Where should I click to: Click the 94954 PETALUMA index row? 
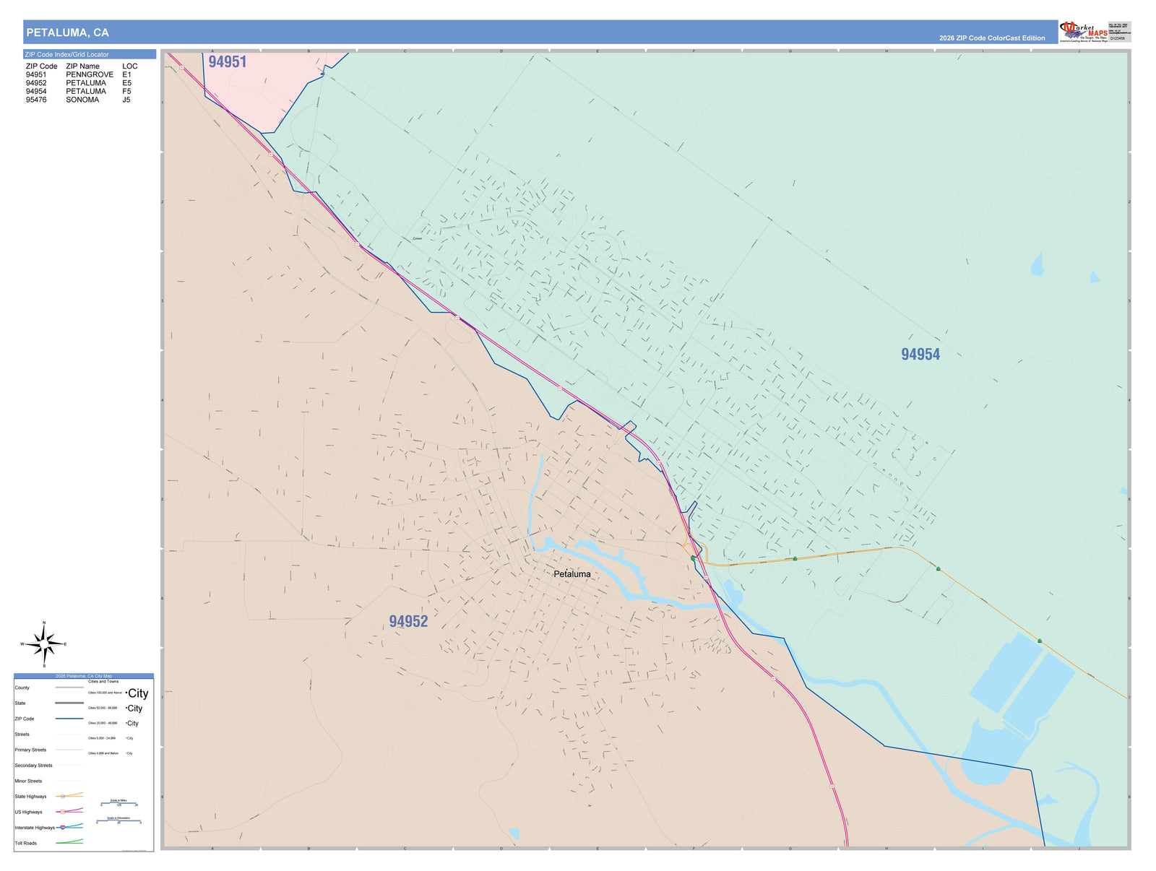79,92
